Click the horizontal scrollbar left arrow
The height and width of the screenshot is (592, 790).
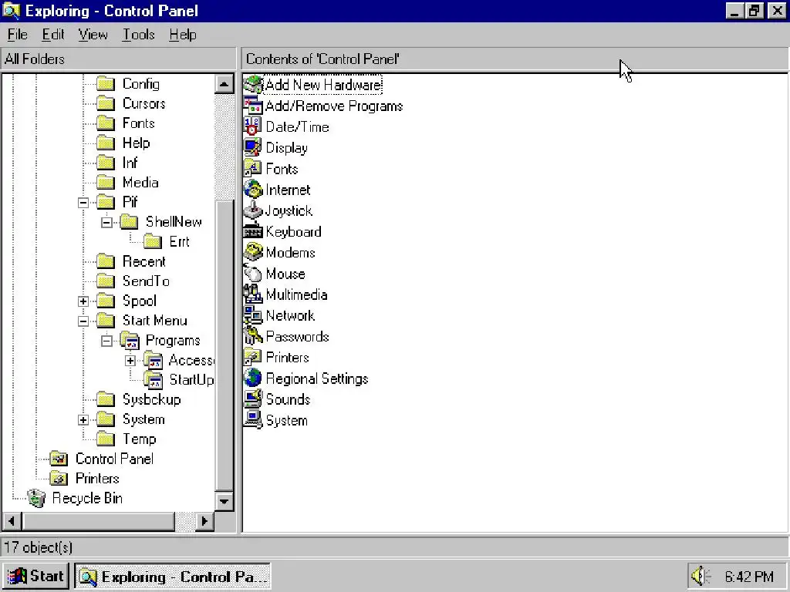coord(12,521)
